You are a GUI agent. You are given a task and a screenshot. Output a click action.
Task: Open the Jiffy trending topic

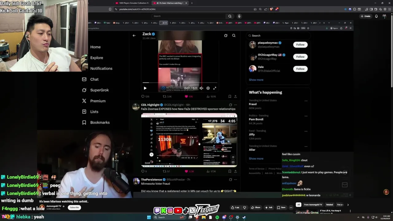click(x=252, y=134)
